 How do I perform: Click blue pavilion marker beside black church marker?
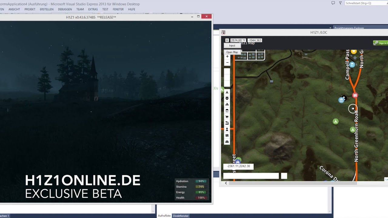pyautogui.click(x=341, y=100)
